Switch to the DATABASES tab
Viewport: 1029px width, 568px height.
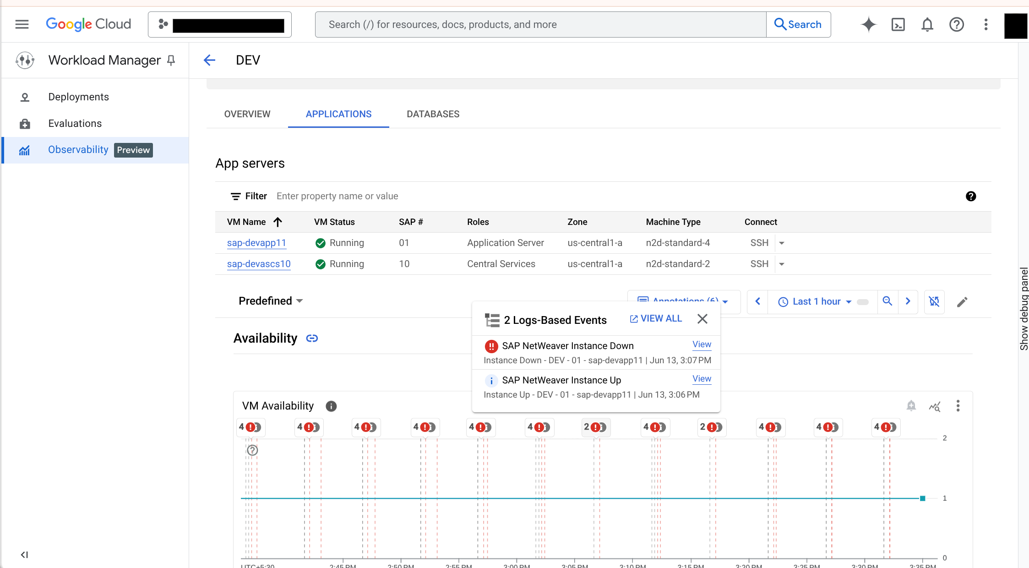coord(432,114)
